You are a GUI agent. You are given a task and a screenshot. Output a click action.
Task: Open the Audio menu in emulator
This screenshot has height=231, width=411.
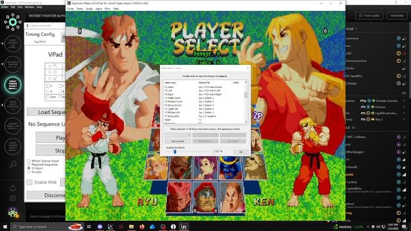[x=89, y=8]
